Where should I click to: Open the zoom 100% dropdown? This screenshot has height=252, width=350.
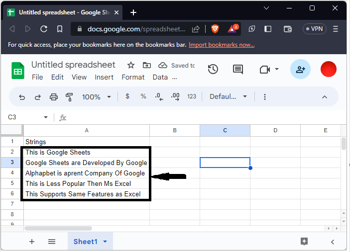(x=97, y=97)
